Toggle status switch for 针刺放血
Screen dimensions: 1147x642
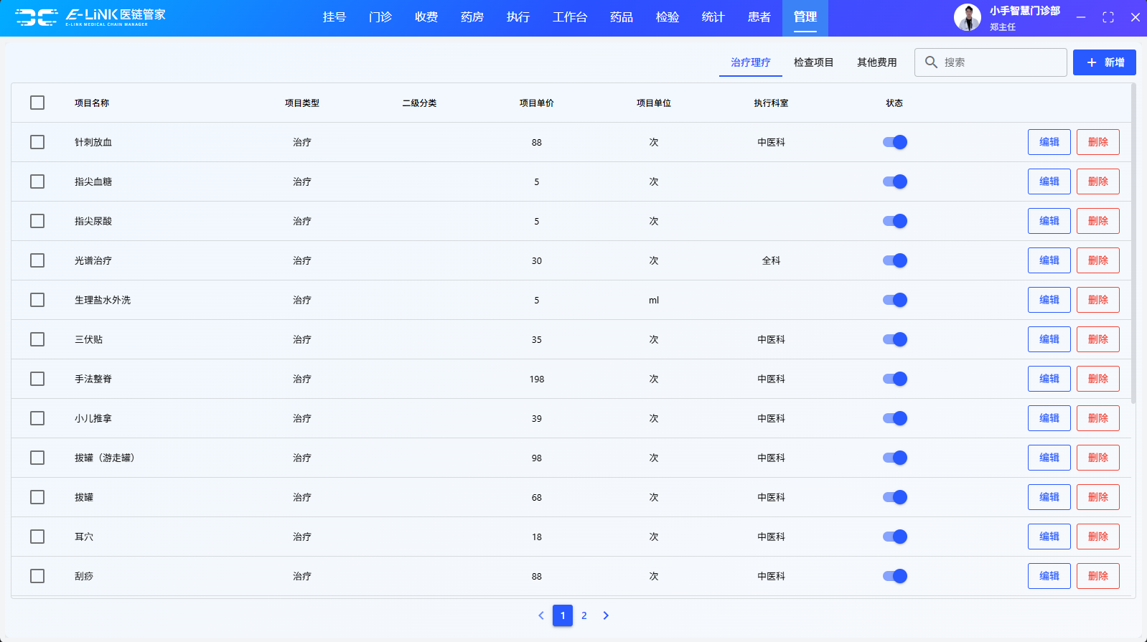pos(894,142)
